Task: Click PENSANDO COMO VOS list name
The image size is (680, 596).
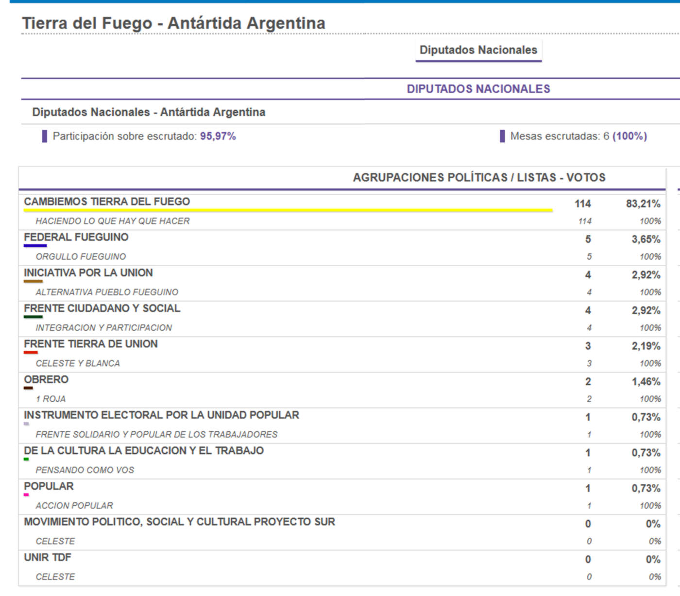Action: click(x=85, y=470)
